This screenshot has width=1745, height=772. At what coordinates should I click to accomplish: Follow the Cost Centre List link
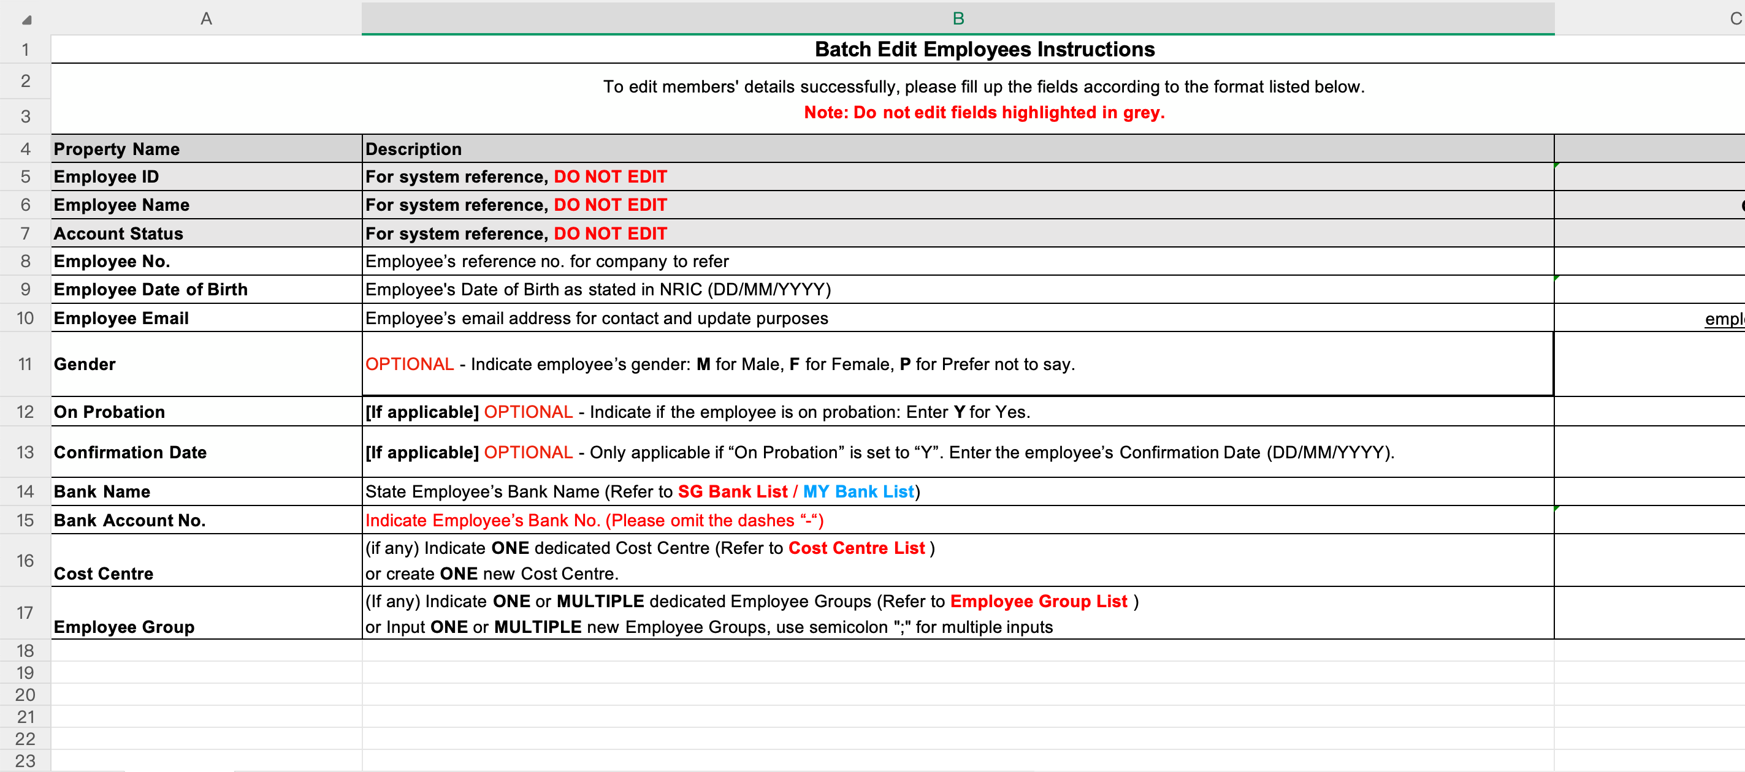[856, 548]
